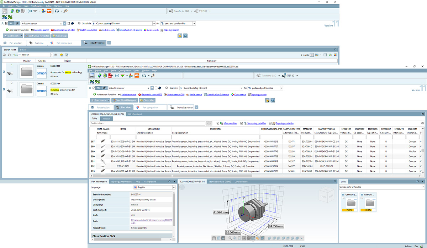The image size is (427, 248).
Task: Click the plus icon beside Add search function in front window
Action: coord(95,94)
